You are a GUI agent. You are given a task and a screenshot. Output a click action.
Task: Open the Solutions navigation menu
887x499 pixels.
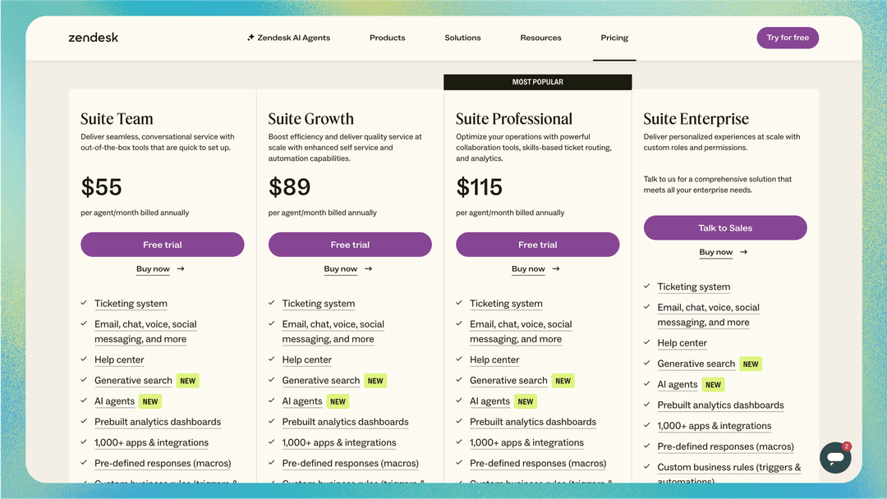click(462, 38)
